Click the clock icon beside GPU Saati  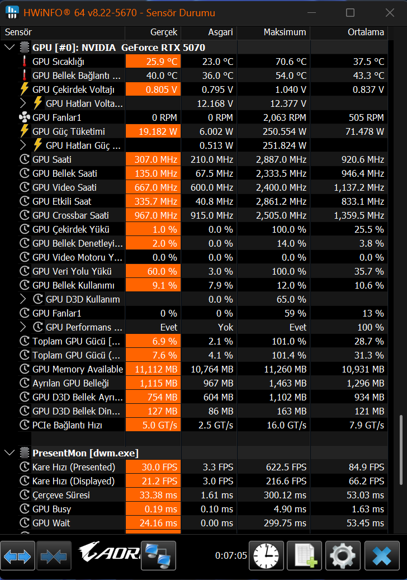[x=25, y=159]
